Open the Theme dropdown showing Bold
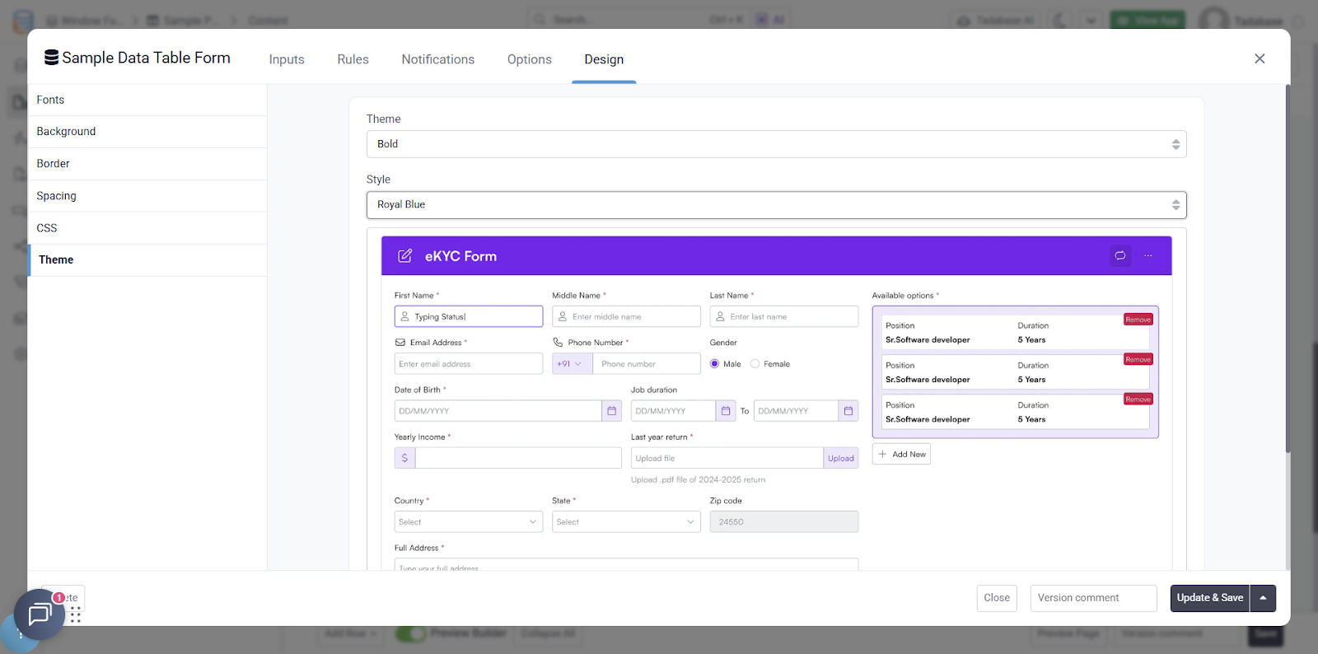The height and width of the screenshot is (654, 1318). pyautogui.click(x=776, y=144)
